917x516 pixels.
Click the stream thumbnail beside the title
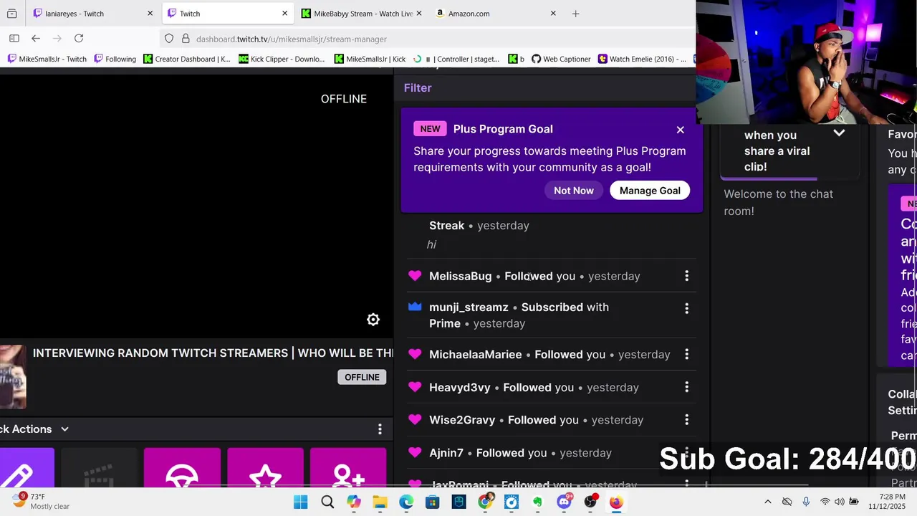pyautogui.click(x=13, y=377)
